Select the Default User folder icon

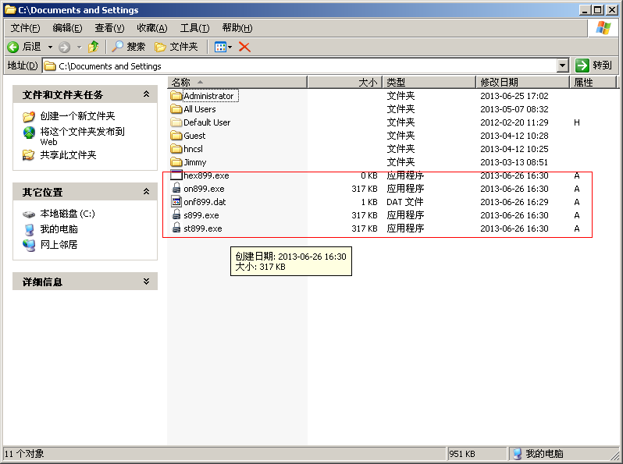coord(176,122)
